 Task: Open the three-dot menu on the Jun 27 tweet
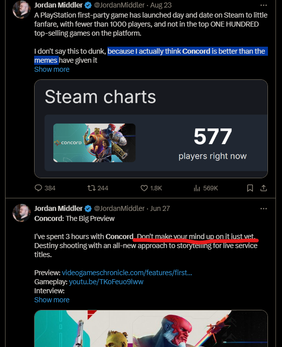[x=263, y=208]
